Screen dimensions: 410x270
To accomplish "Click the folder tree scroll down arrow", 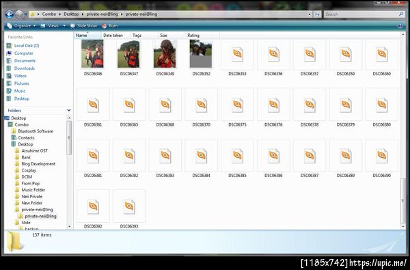I will pos(69,226).
